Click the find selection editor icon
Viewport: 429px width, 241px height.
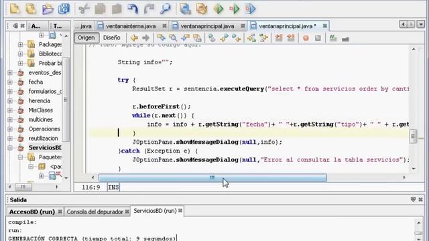pos(173,38)
